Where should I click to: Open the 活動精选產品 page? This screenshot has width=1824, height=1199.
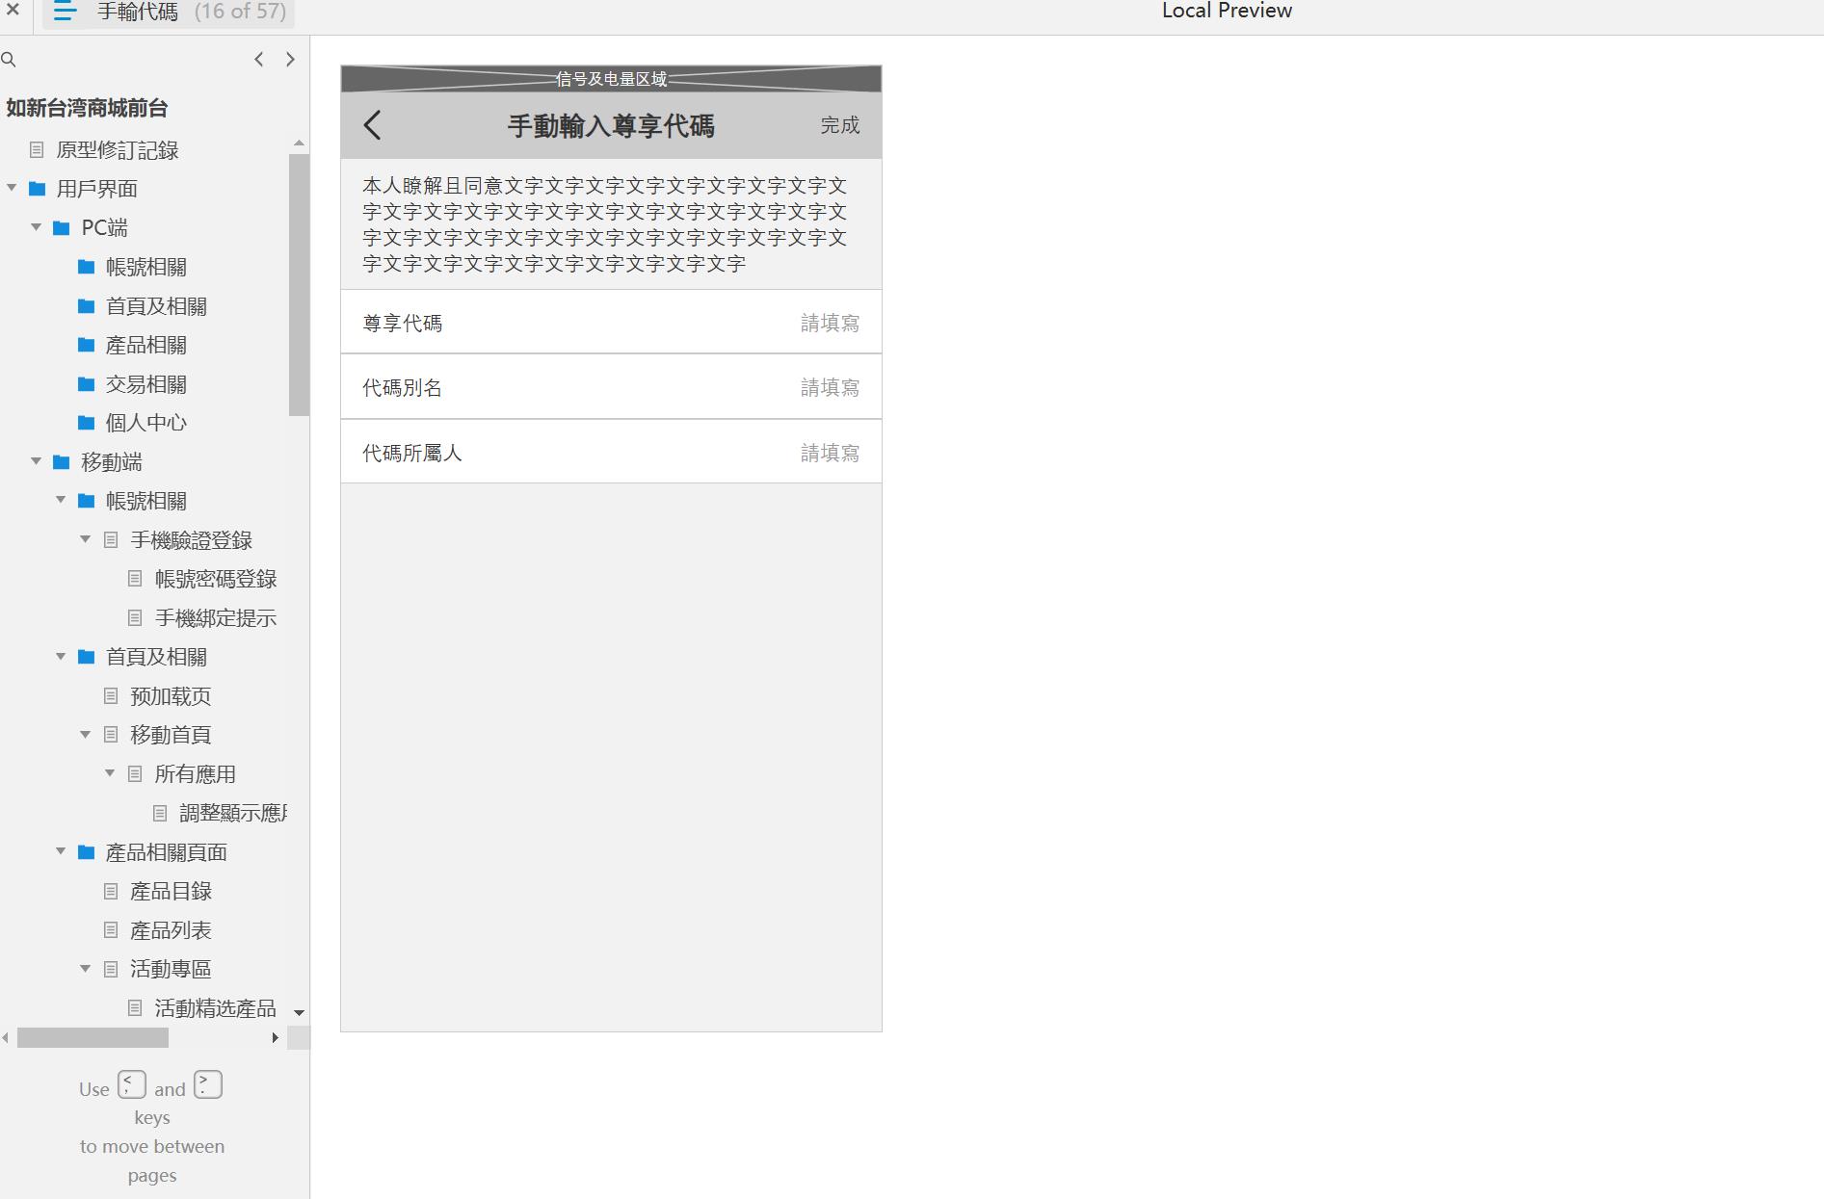(216, 1008)
